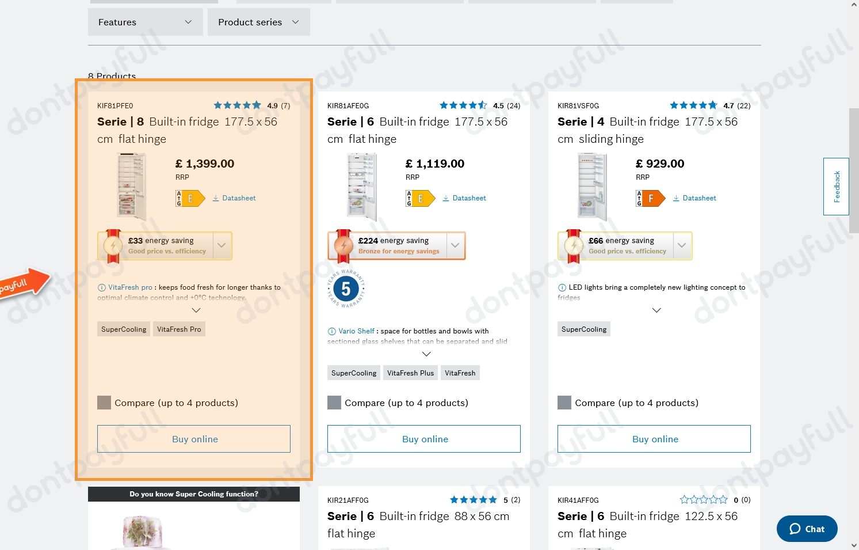Click the E energy label of KIR81AFE0G
Image resolution: width=859 pixels, height=550 pixels.
click(421, 199)
